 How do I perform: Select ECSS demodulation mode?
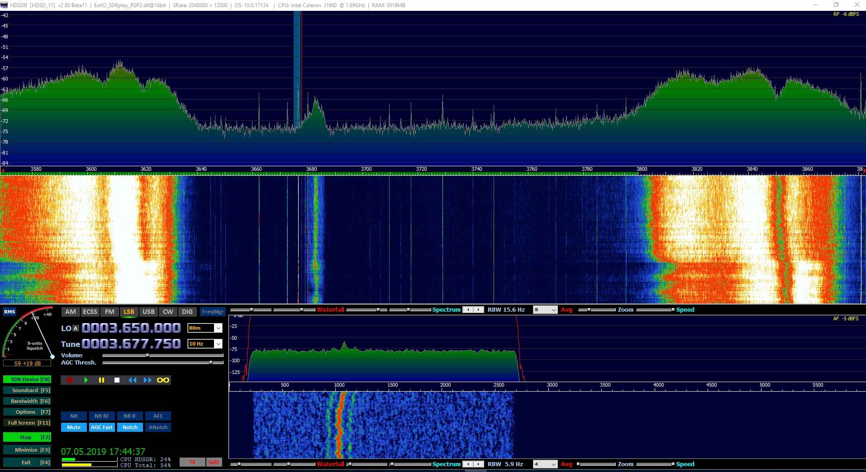click(90, 312)
